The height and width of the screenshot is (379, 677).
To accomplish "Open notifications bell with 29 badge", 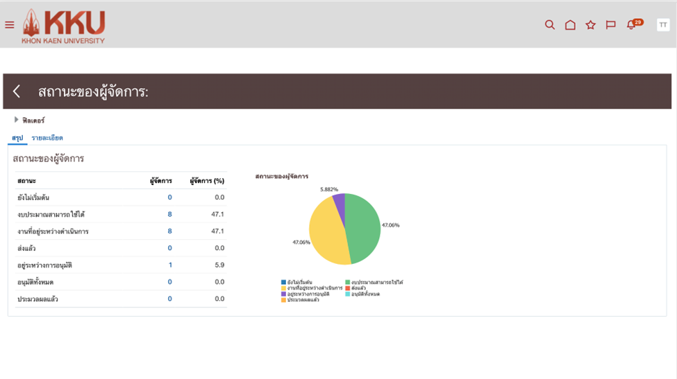I will [x=631, y=25].
